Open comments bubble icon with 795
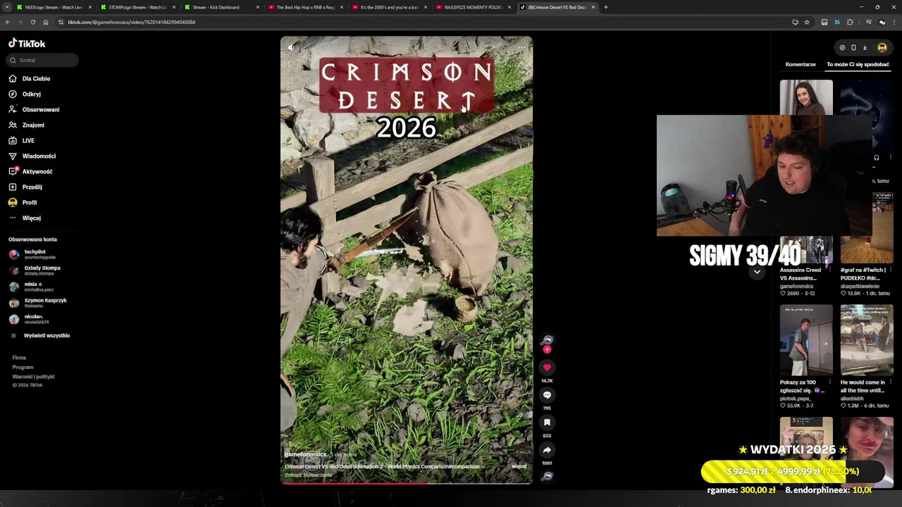902x507 pixels. pos(547,395)
